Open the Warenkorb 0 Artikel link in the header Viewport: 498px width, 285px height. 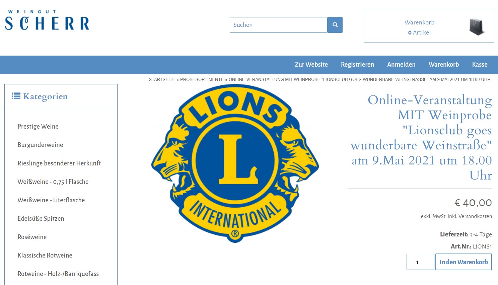tap(419, 27)
